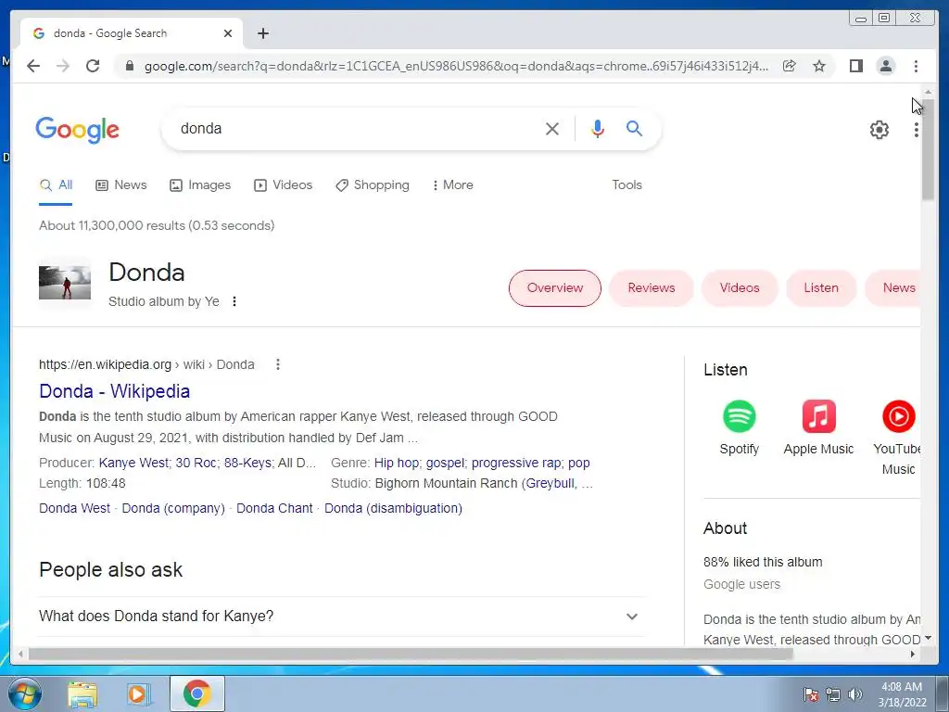Select the Overview chip
949x712 pixels.
(555, 288)
